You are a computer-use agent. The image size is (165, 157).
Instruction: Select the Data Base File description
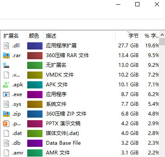[x=63, y=143]
